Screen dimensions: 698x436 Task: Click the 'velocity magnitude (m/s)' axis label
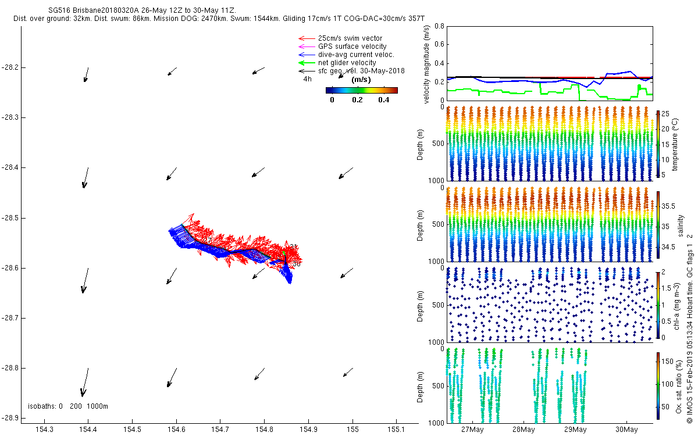(426, 64)
